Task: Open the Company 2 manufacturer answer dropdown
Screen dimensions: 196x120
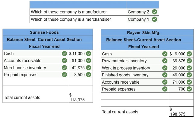Action: (143, 12)
